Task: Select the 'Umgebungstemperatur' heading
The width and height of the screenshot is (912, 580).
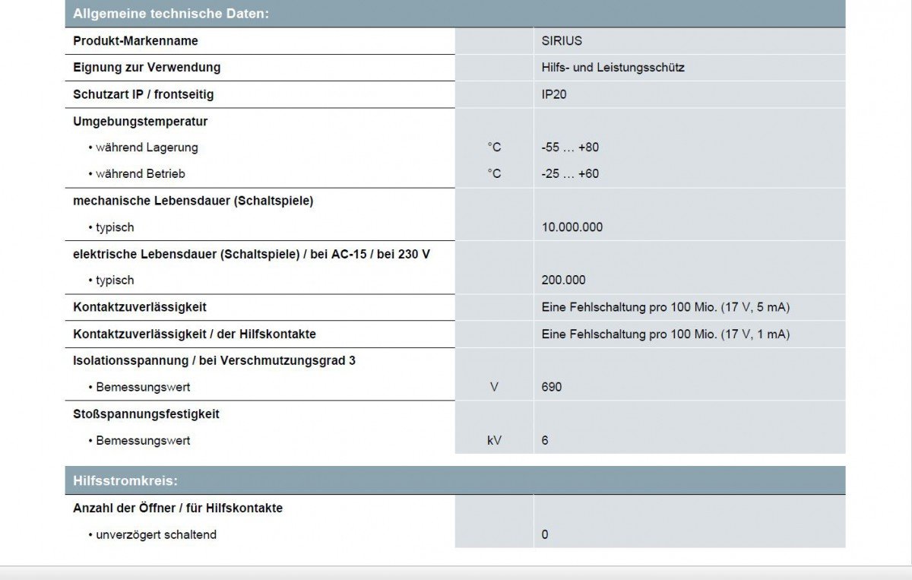Action: [x=141, y=121]
